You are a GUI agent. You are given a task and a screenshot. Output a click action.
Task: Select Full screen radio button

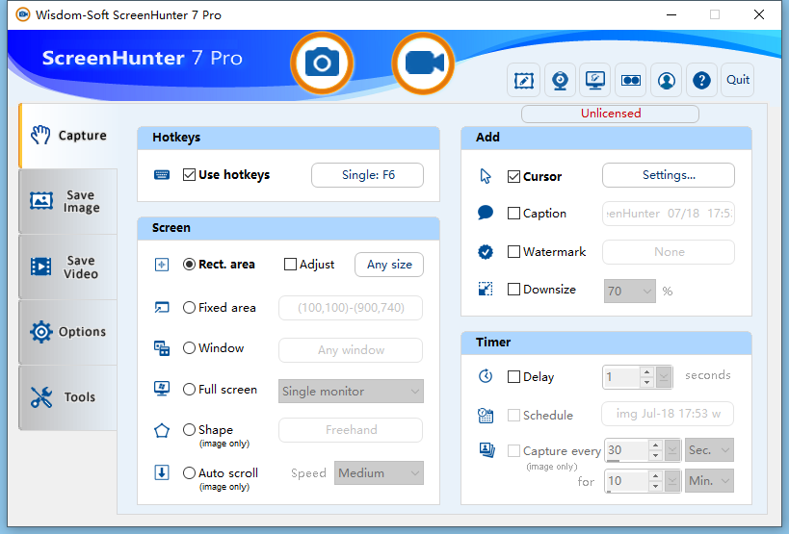click(189, 390)
